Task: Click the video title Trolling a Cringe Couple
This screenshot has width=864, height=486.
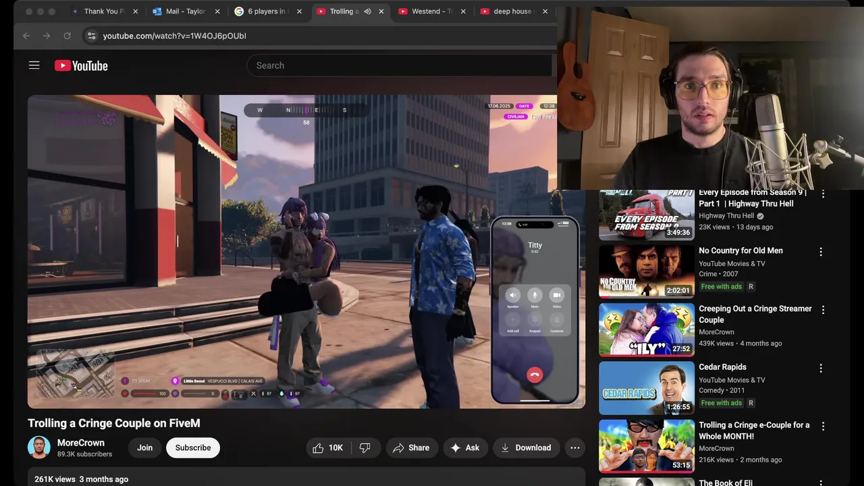Action: [x=114, y=423]
